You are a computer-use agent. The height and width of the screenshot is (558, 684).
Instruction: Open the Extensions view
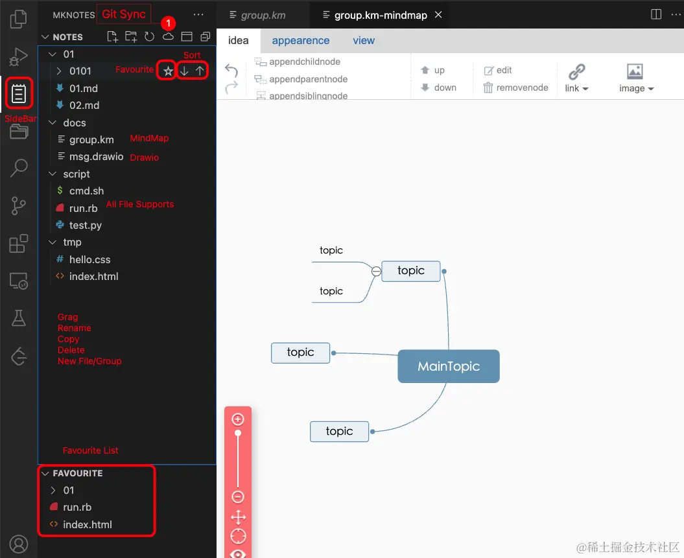pos(18,243)
